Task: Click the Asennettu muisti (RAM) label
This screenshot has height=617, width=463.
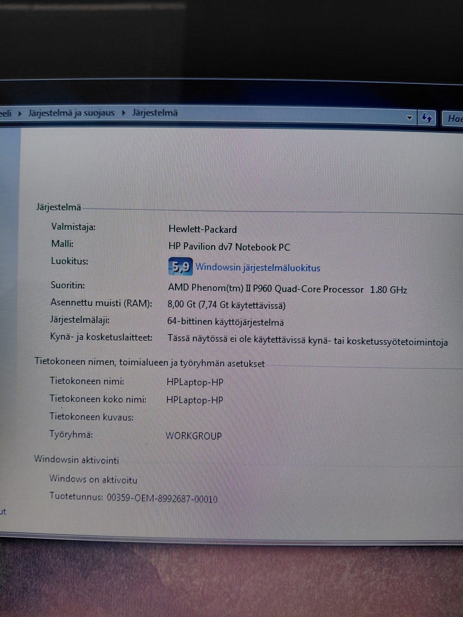Action: 101,303
